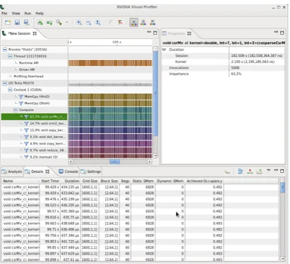Collapse the Thread 1211726016 node
The image size is (290, 264).
tap(10, 56)
